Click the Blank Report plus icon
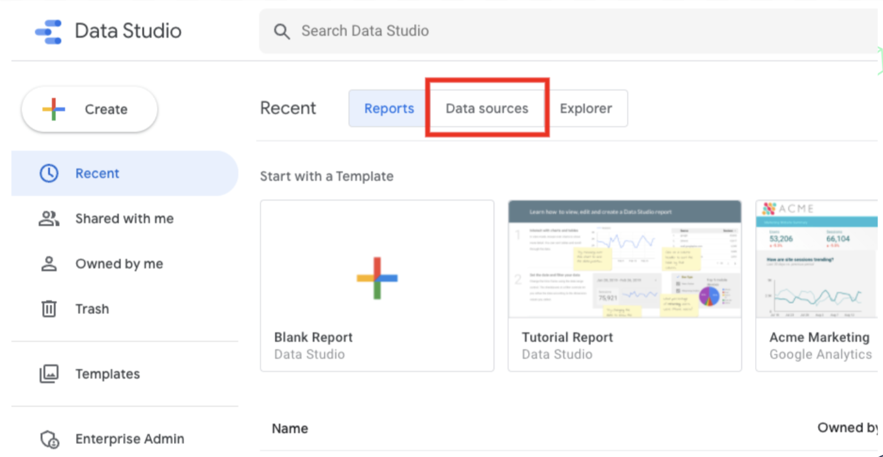 point(377,278)
